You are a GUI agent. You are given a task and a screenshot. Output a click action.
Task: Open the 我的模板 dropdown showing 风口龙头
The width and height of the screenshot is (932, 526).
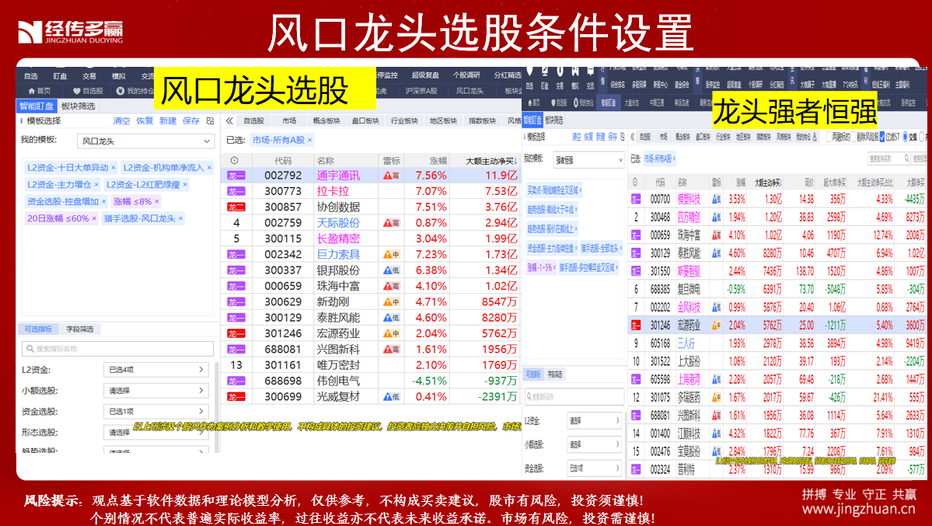(145, 141)
